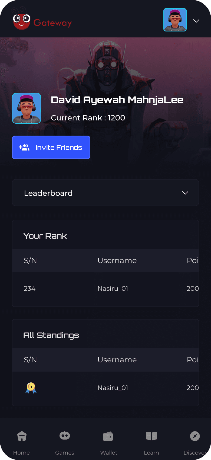Screen dimensions: 211x460
Task: Open the Games controller icon
Action: click(x=65, y=436)
